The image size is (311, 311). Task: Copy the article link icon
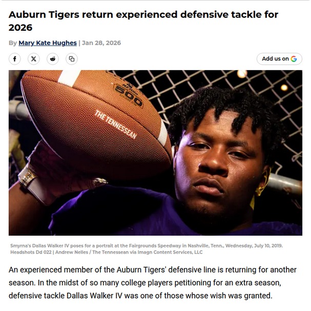coord(72,59)
